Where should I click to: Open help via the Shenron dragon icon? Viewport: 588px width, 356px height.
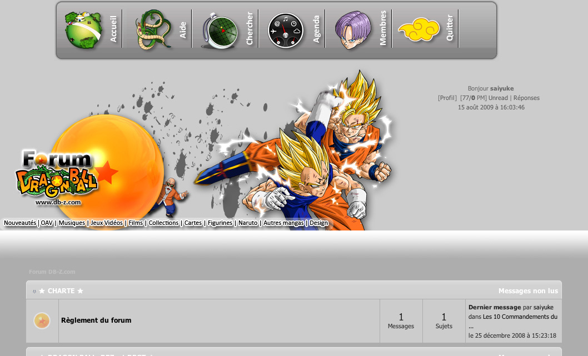pyautogui.click(x=153, y=30)
